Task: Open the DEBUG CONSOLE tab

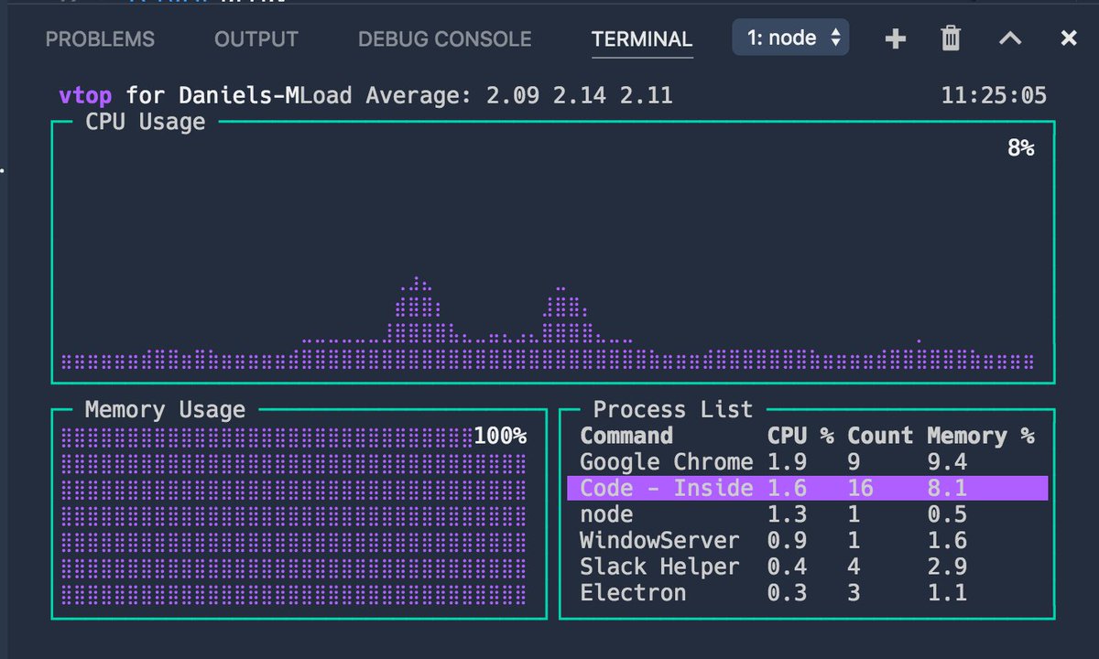Action: 445,39
